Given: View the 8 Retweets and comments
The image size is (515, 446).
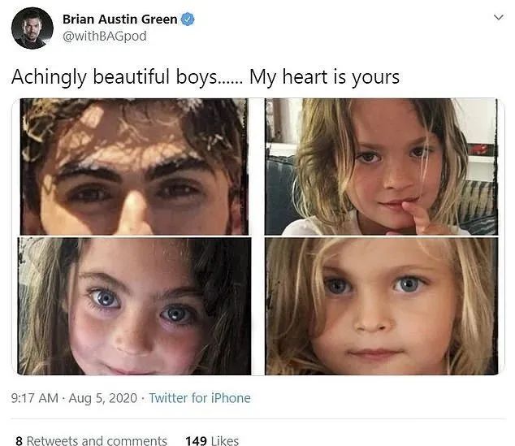Looking at the screenshot, I should pyautogui.click(x=91, y=441).
